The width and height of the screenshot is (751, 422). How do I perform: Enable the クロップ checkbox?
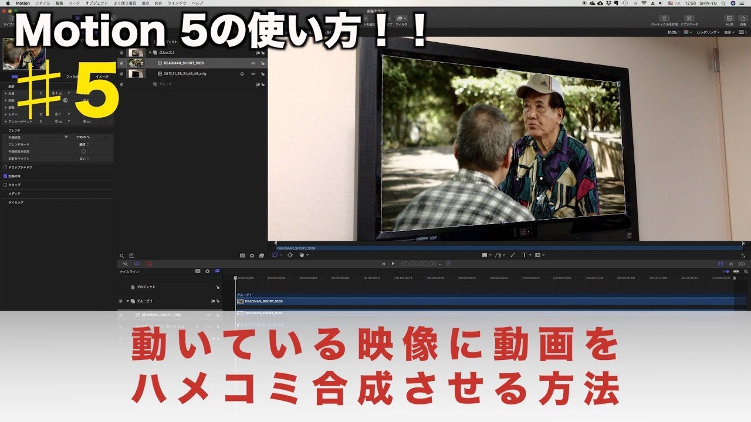click(x=6, y=185)
